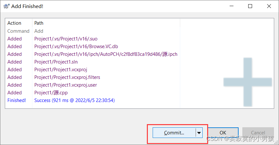Viewport: 279px width, 145px height.
Task: Select the 源.ipch path row
Action: tap(93, 54)
